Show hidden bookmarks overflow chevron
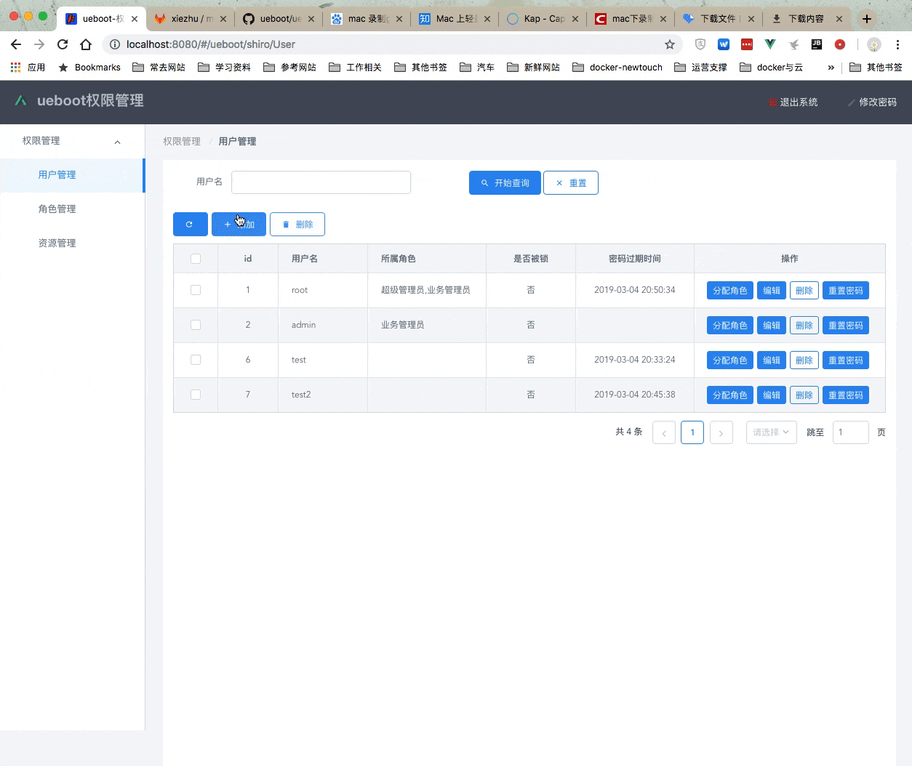 831,67
